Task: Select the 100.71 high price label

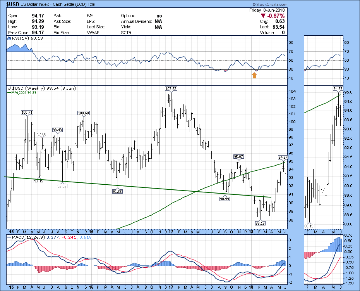Action: point(26,113)
